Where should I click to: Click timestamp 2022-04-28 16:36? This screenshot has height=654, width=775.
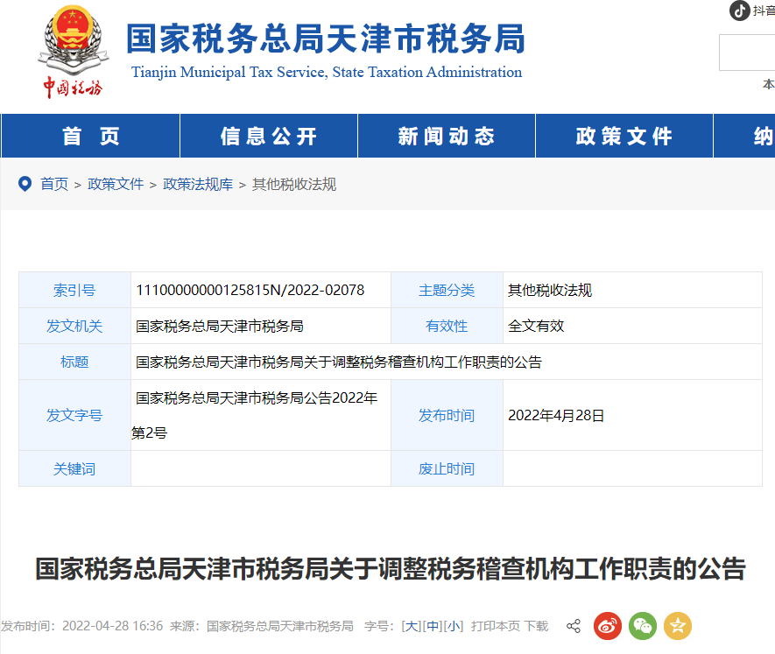click(112, 626)
